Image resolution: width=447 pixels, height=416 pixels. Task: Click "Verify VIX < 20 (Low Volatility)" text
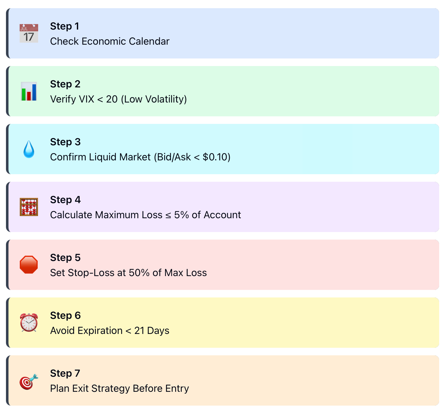pyautogui.click(x=118, y=99)
